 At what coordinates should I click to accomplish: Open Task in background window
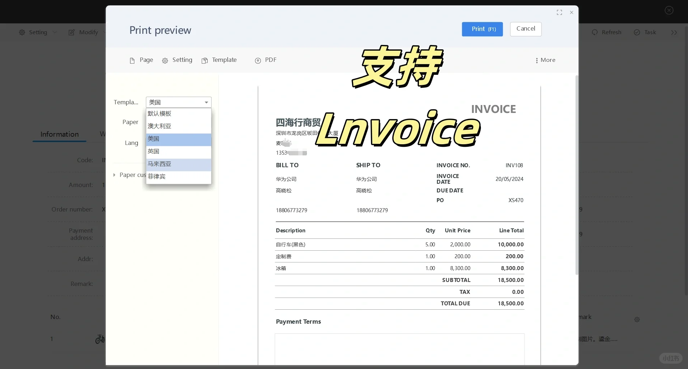(645, 32)
